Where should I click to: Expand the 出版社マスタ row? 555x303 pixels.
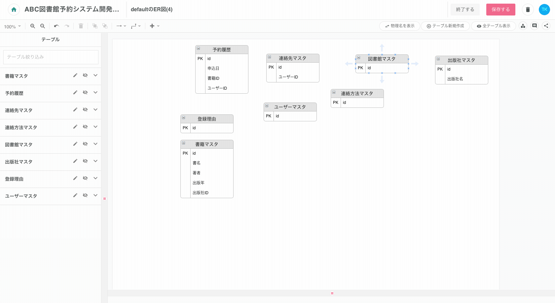95,161
